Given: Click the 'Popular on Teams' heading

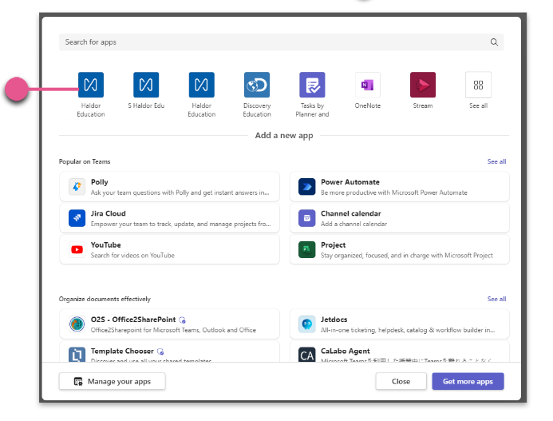Looking at the screenshot, I should click(85, 161).
